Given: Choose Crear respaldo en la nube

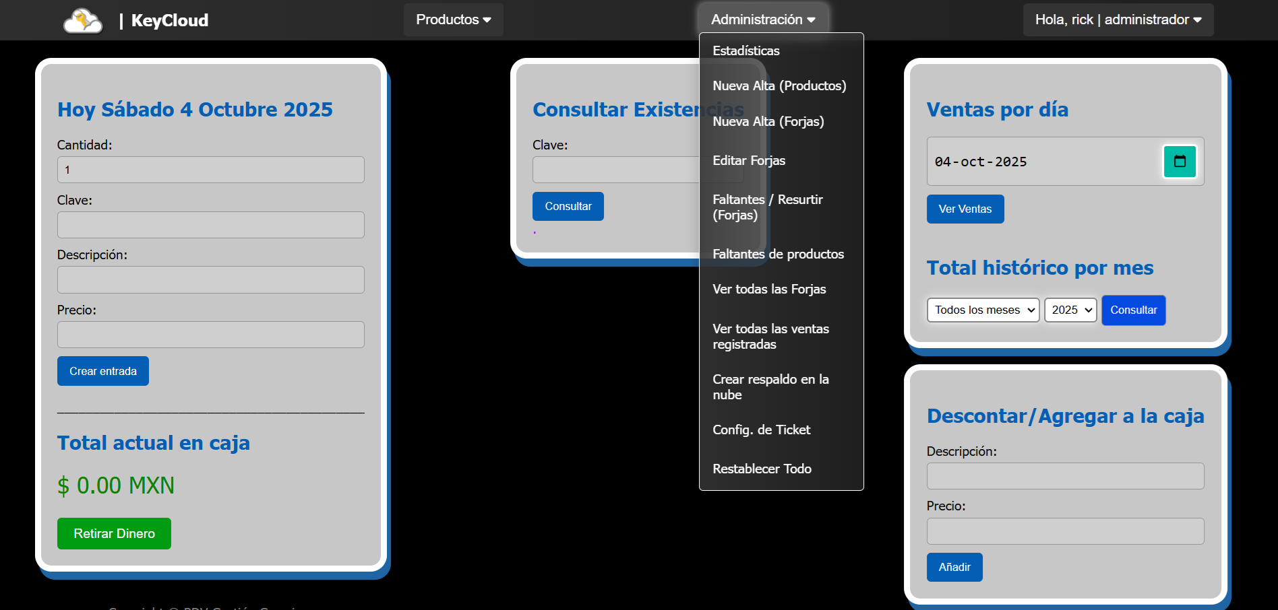Looking at the screenshot, I should [x=770, y=386].
